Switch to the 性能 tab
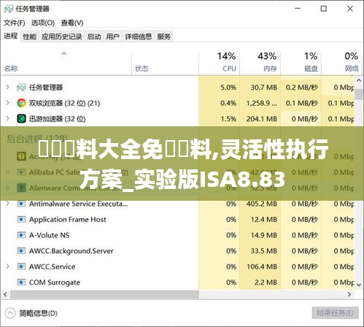364x327 pixels. pos(29,36)
